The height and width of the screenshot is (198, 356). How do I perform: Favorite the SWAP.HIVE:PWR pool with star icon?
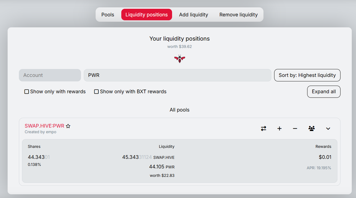pyautogui.click(x=68, y=126)
